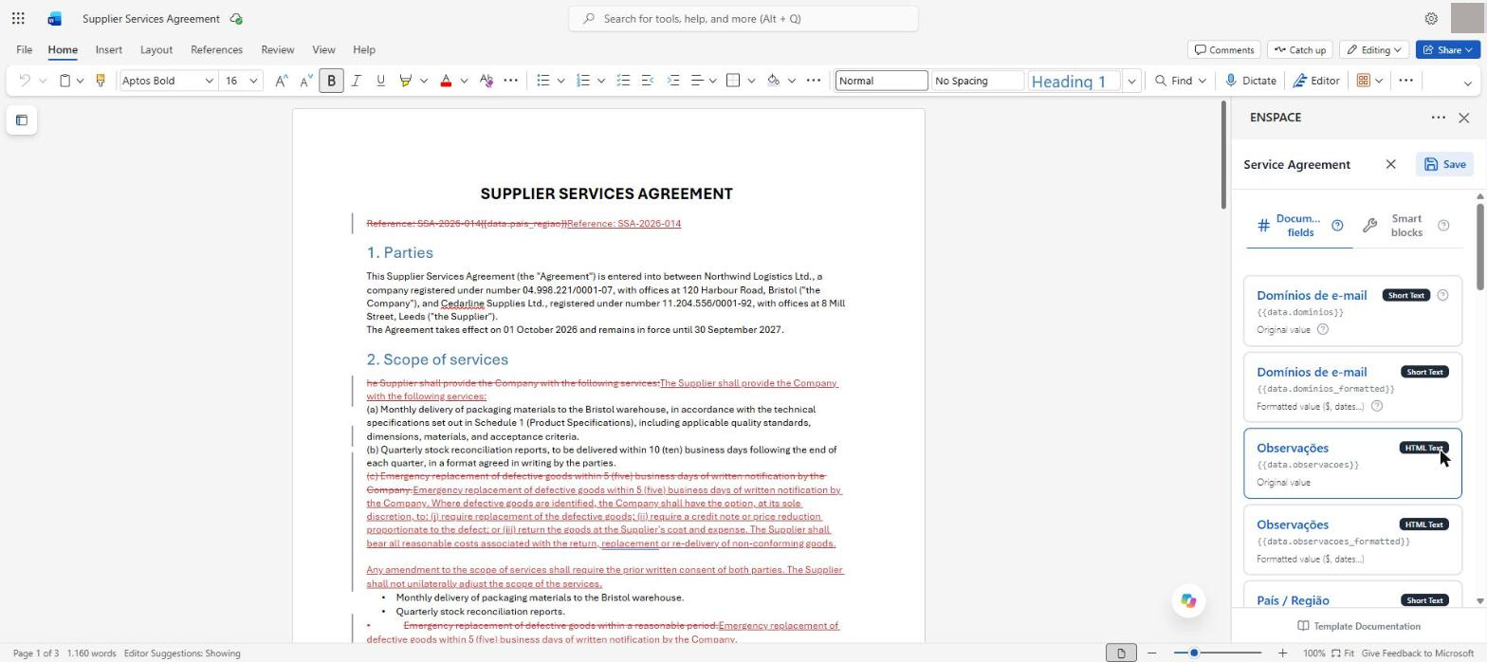Click the add-ins grid icon
The width and height of the screenshot is (1487, 662).
[x=1364, y=81]
